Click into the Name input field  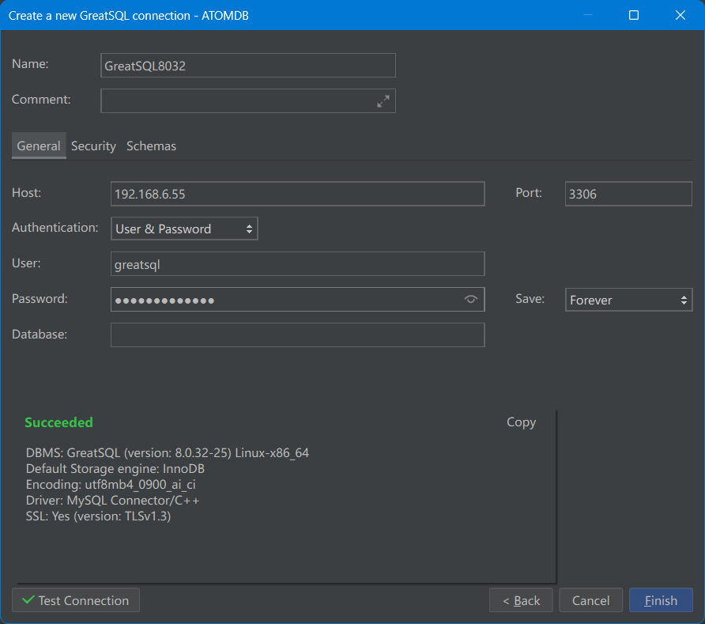coord(248,66)
